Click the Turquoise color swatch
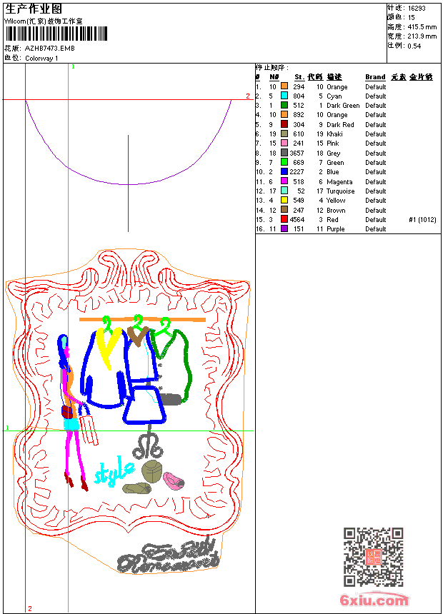This screenshot has width=443, height=614. pos(284,191)
